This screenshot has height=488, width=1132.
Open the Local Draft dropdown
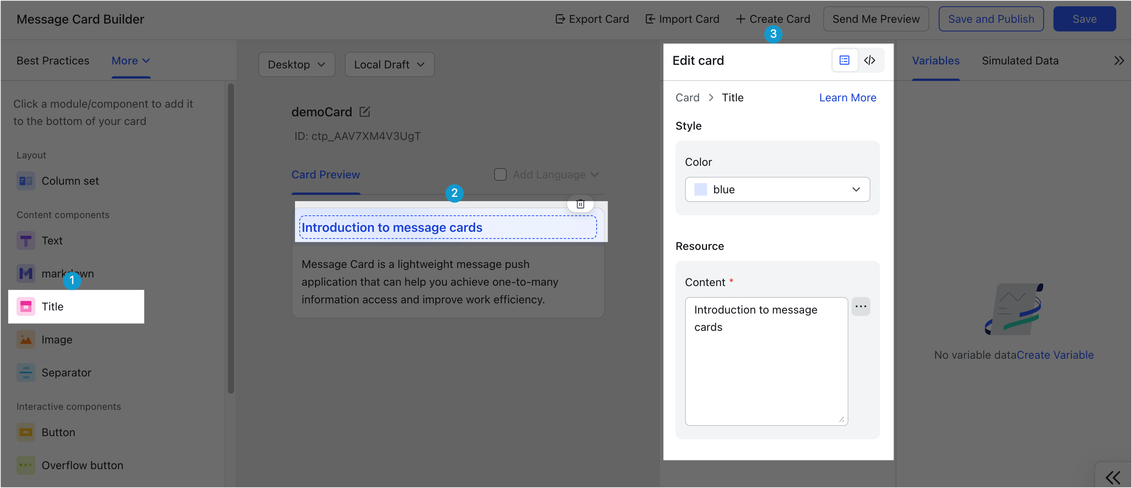click(x=389, y=64)
